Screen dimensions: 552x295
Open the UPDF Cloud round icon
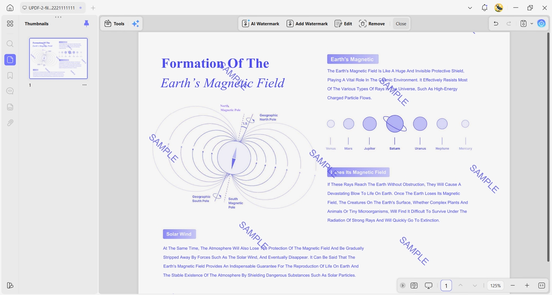click(x=541, y=24)
